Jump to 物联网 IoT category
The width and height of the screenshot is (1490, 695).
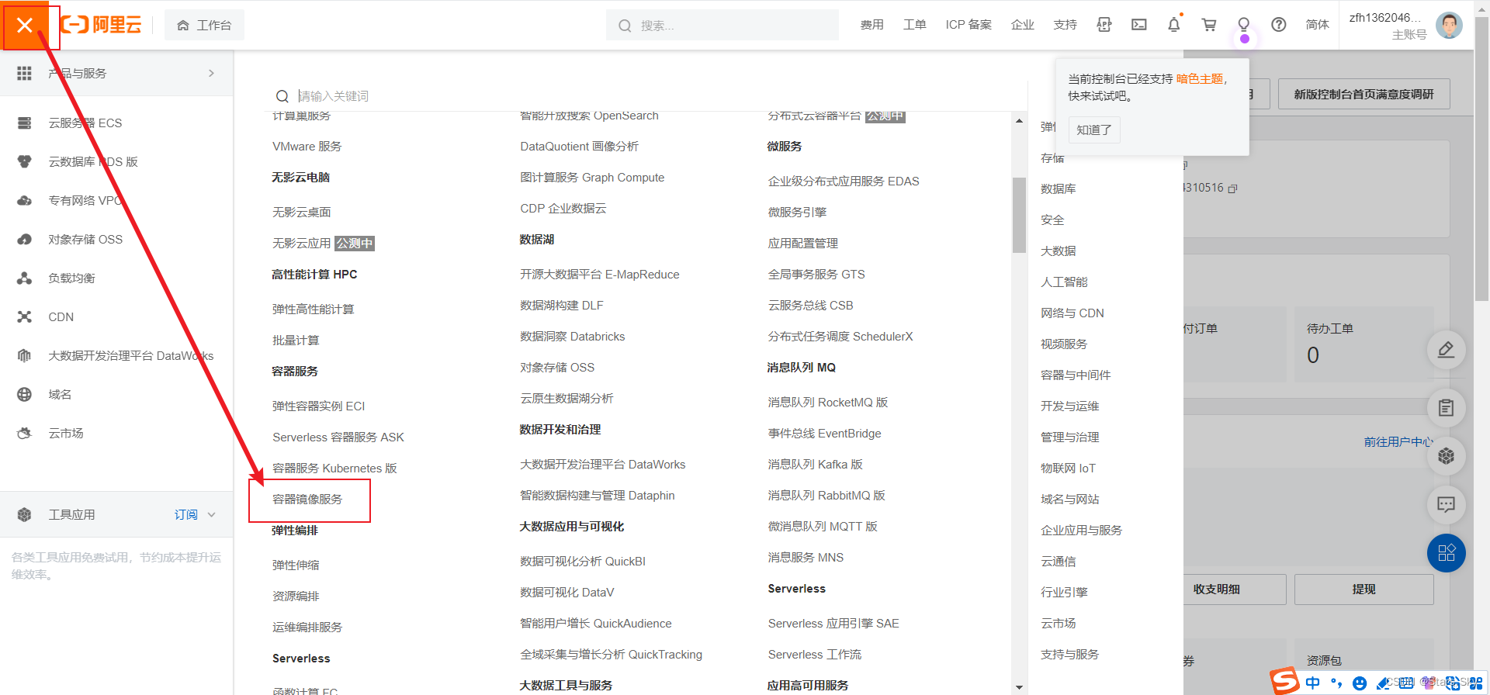[x=1068, y=468]
